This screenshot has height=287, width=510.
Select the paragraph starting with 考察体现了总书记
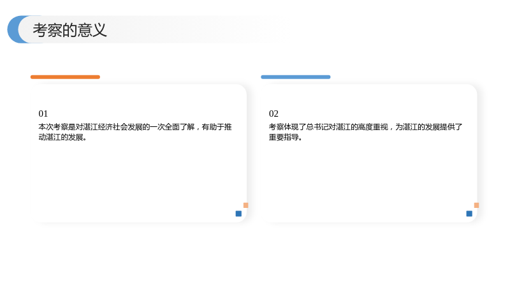coord(365,132)
